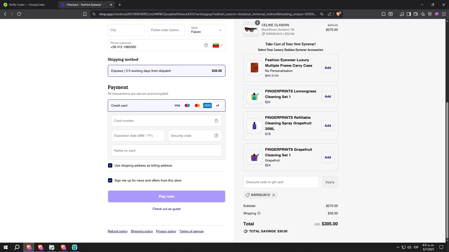449x252 pixels.
Task: Focus the Postal code field
Action: point(166,30)
